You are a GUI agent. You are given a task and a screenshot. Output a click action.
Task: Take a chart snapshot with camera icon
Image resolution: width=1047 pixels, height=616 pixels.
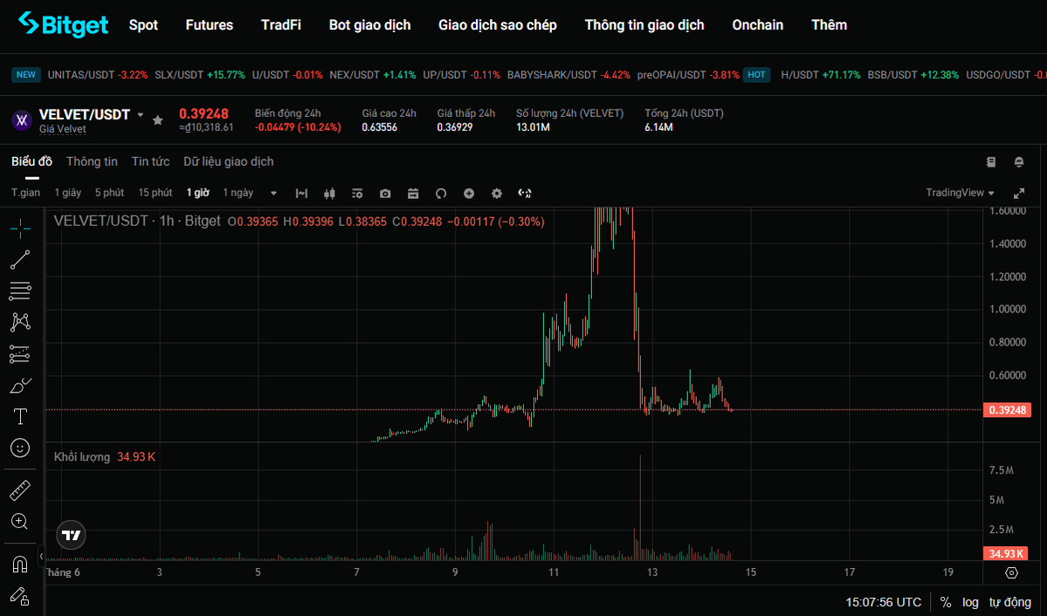tap(385, 193)
